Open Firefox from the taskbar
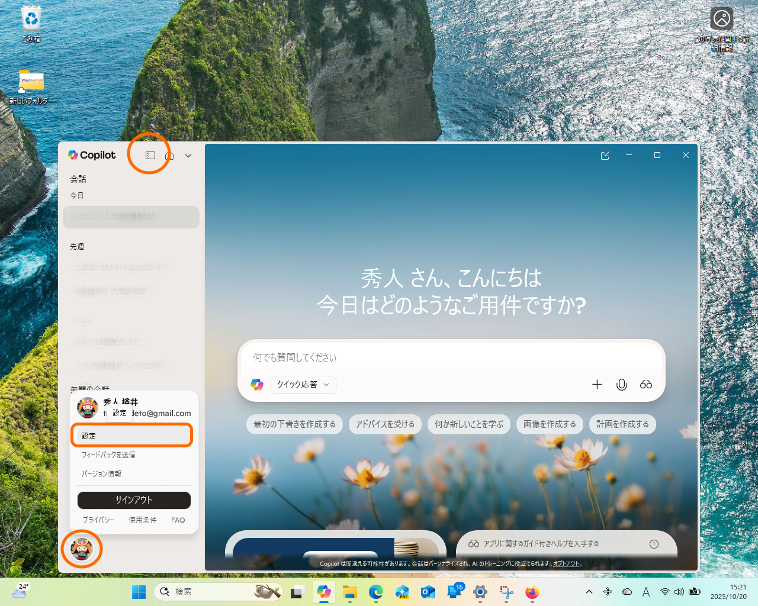Screen dimensions: 758x606 click(x=531, y=592)
